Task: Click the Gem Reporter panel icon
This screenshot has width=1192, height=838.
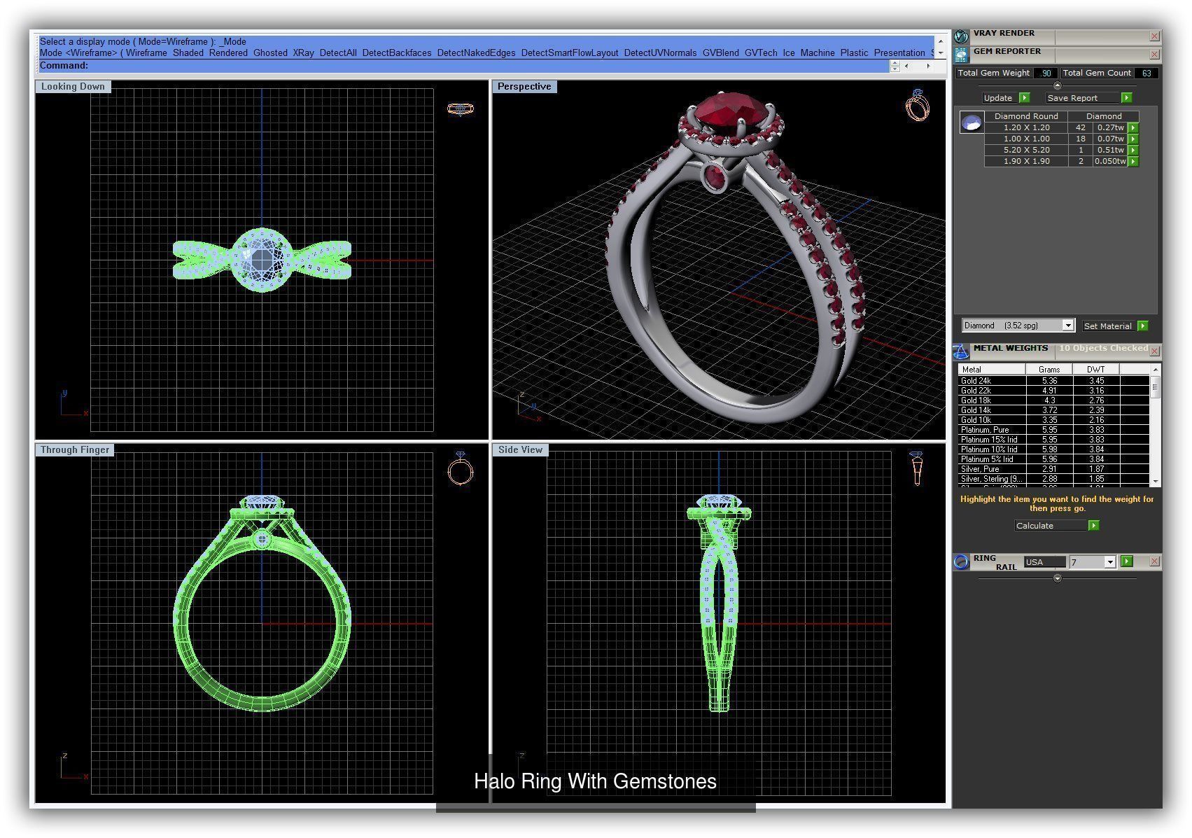Action: [961, 54]
